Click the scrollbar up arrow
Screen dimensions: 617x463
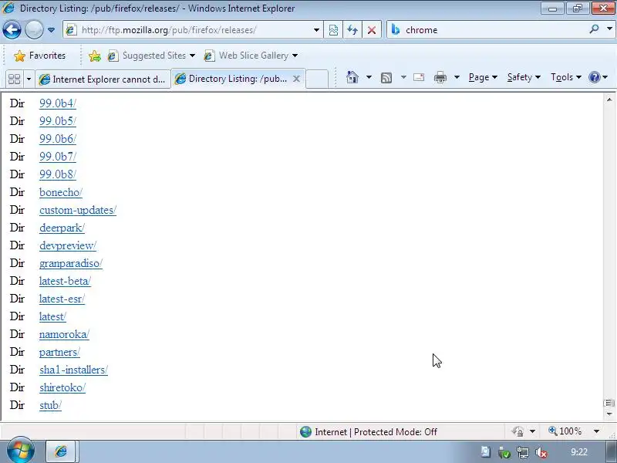[609, 100]
